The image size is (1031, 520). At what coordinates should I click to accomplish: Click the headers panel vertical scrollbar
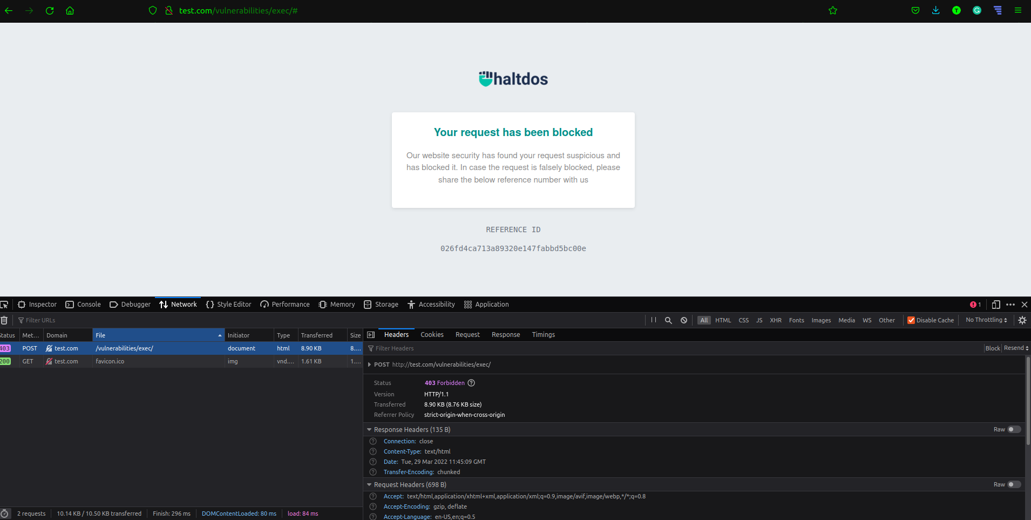[x=1028, y=401]
